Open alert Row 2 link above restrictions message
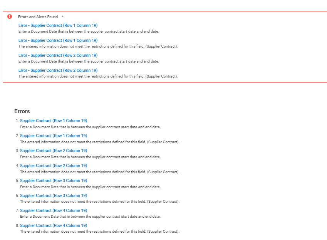Image resolution: width=327 pixels, height=240 pixels. point(58,70)
